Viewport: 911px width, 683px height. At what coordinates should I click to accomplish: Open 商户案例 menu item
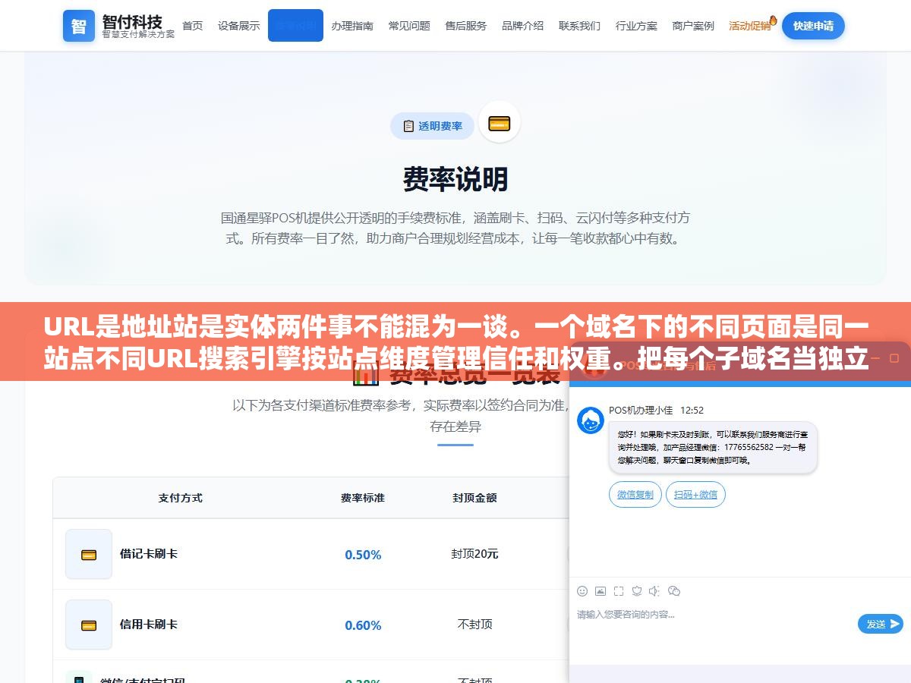point(693,26)
